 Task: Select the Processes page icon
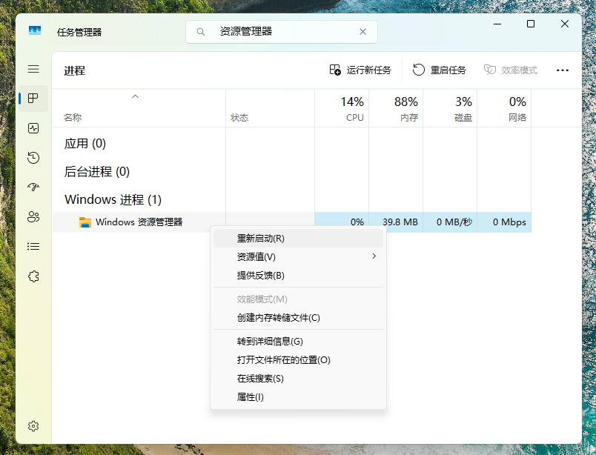pyautogui.click(x=33, y=98)
